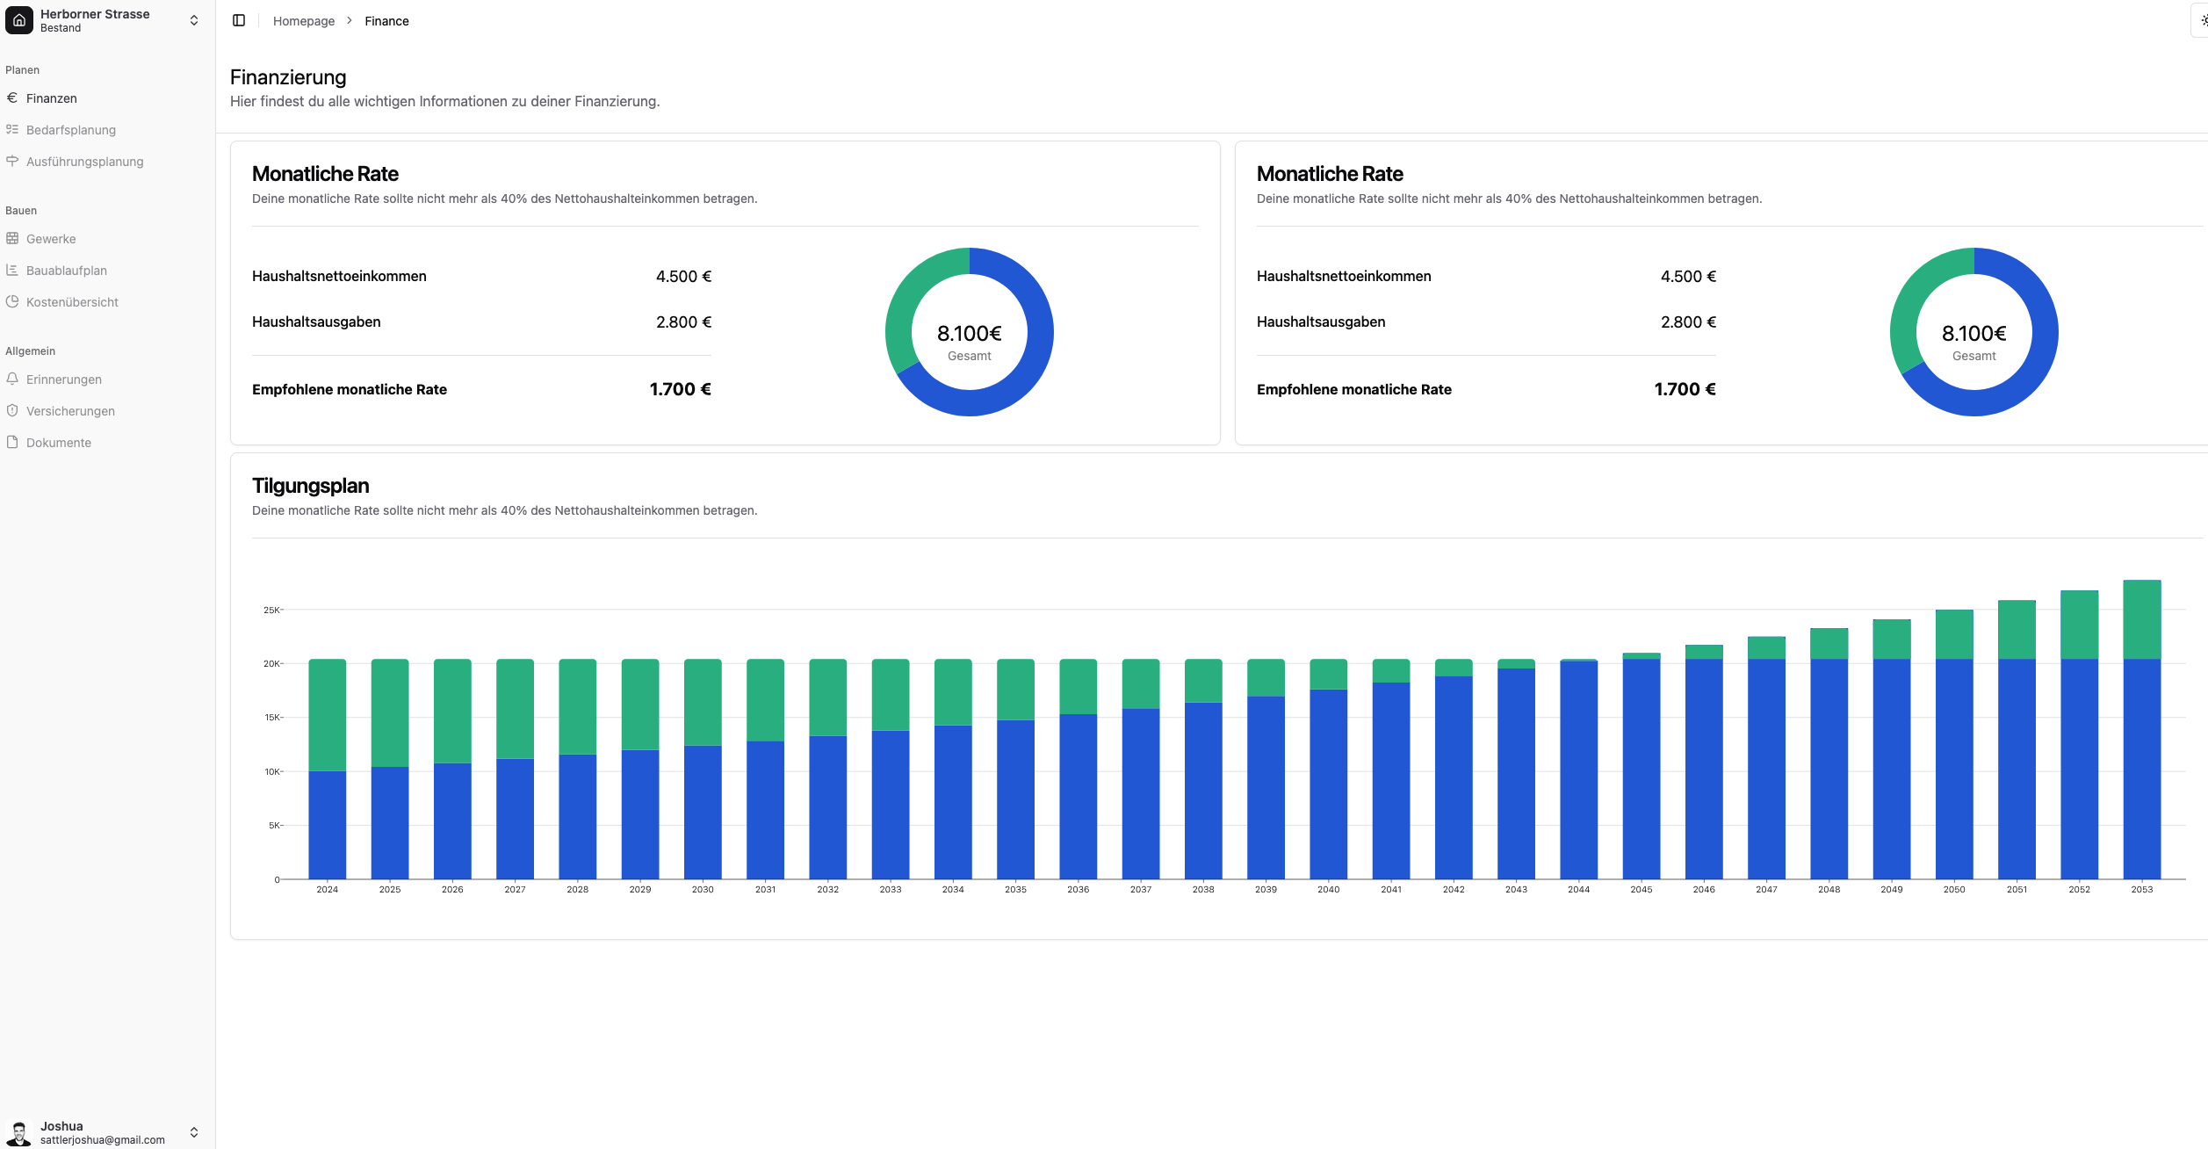Open Kostenübersicht via the pie chart icon
This screenshot has height=1149, width=2208.
coord(12,301)
